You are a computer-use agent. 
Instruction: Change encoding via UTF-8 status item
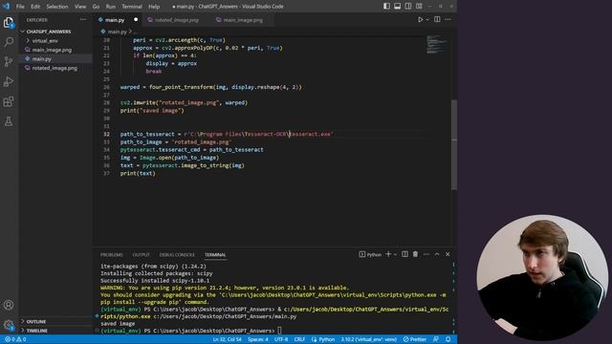point(281,339)
